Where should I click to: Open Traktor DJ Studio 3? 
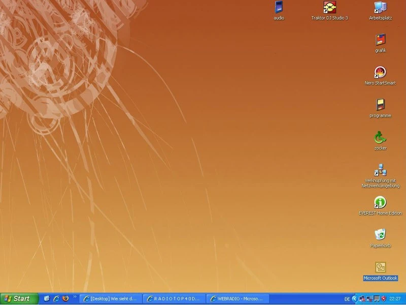[x=330, y=8]
